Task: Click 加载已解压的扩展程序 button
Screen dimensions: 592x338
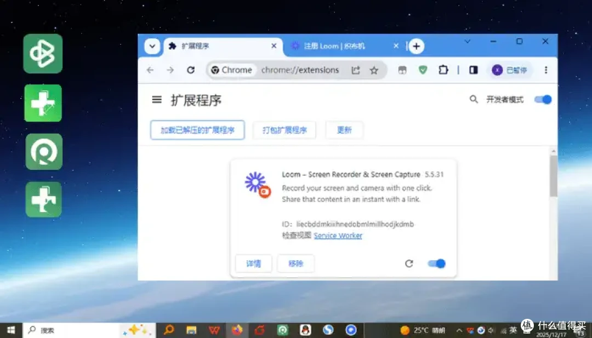Action: 197,130
